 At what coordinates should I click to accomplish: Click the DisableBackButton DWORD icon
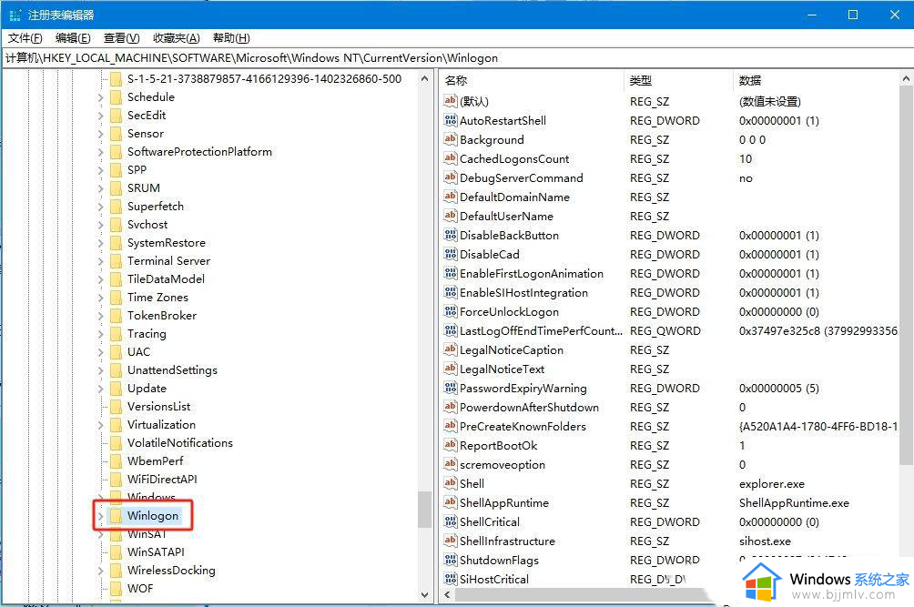coord(450,236)
